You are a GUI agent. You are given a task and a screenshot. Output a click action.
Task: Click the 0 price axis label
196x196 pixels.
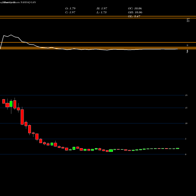point(186,154)
